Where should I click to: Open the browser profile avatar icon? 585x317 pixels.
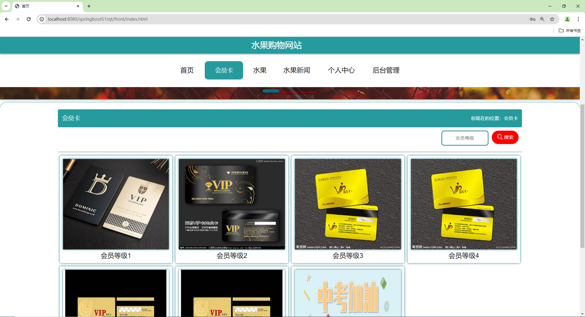tap(567, 19)
